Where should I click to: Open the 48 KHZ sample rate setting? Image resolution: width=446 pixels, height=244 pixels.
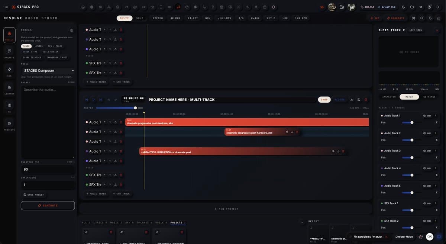(175, 18)
